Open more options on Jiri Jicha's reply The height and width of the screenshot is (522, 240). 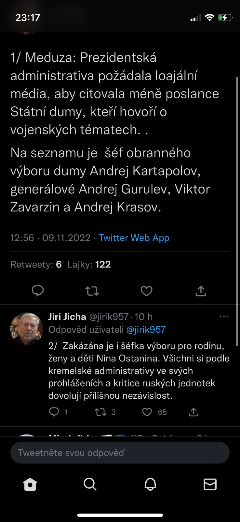coord(224,316)
